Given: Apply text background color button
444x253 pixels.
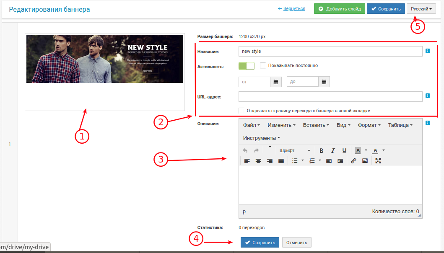Looking at the screenshot, I should click(x=358, y=150).
